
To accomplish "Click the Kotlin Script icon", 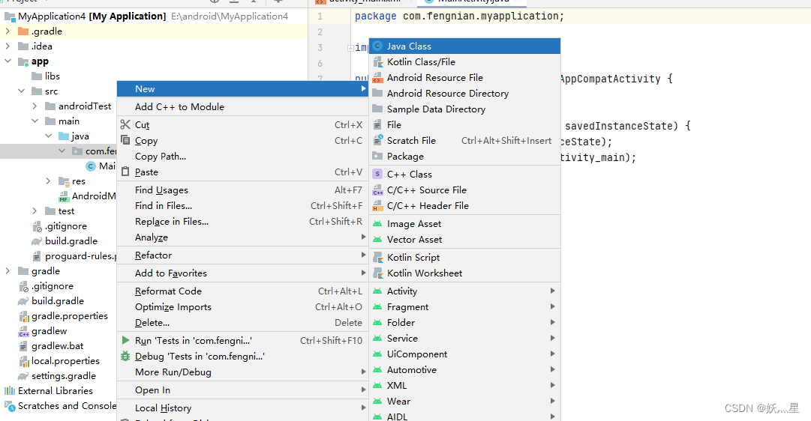I will pyautogui.click(x=377, y=257).
